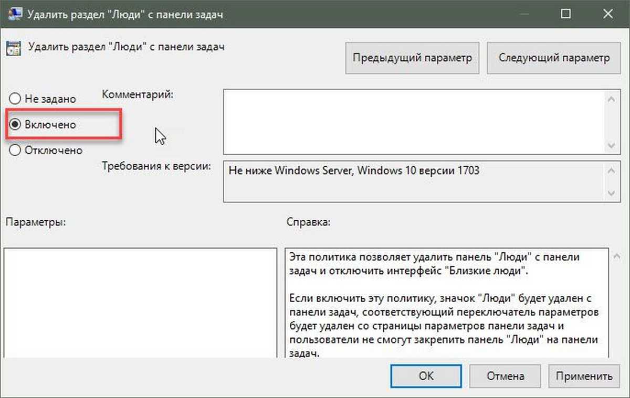Image resolution: width=630 pixels, height=398 pixels.
Task: Set the policy to "Отключено"
Action: coord(16,150)
